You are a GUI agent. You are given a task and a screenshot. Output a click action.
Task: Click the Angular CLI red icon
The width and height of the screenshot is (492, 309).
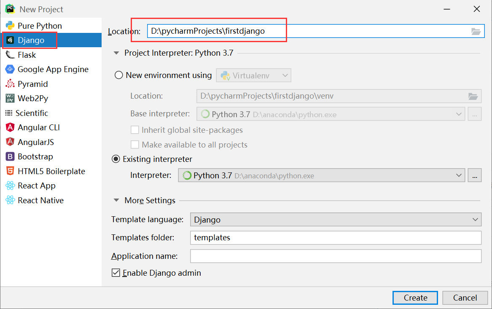point(10,127)
